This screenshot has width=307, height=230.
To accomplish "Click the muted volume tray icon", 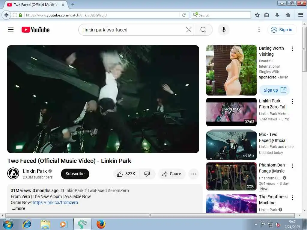I will [278, 225].
